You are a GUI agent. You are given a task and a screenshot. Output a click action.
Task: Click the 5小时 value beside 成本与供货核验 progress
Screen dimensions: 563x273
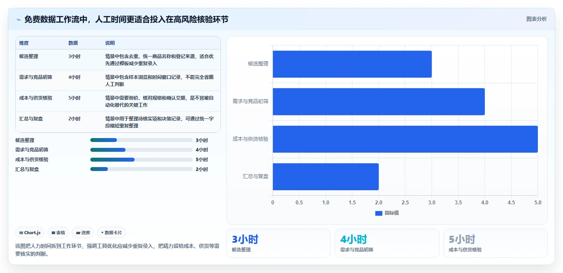click(202, 160)
